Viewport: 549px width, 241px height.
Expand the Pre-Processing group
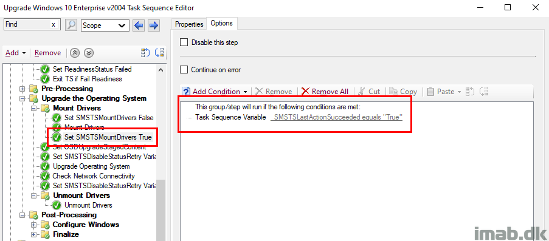(22, 89)
